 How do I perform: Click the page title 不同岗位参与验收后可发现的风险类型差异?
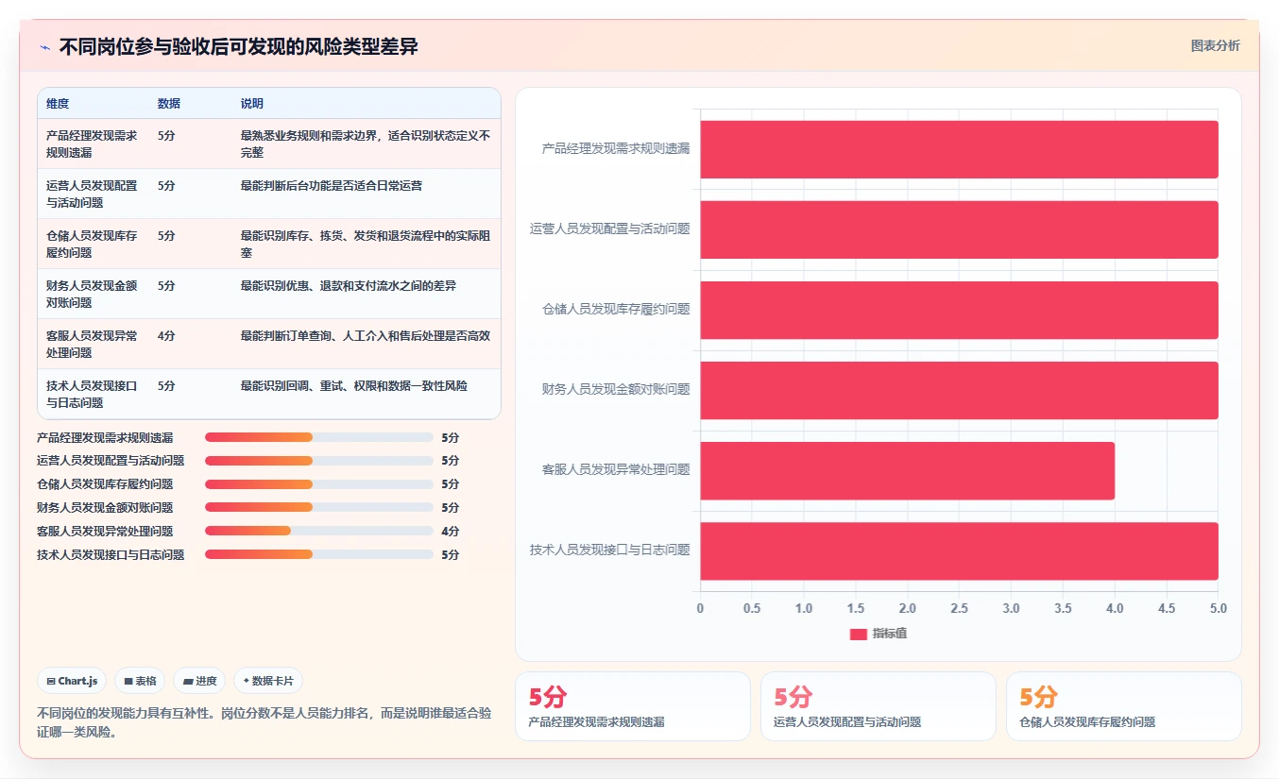[x=239, y=46]
